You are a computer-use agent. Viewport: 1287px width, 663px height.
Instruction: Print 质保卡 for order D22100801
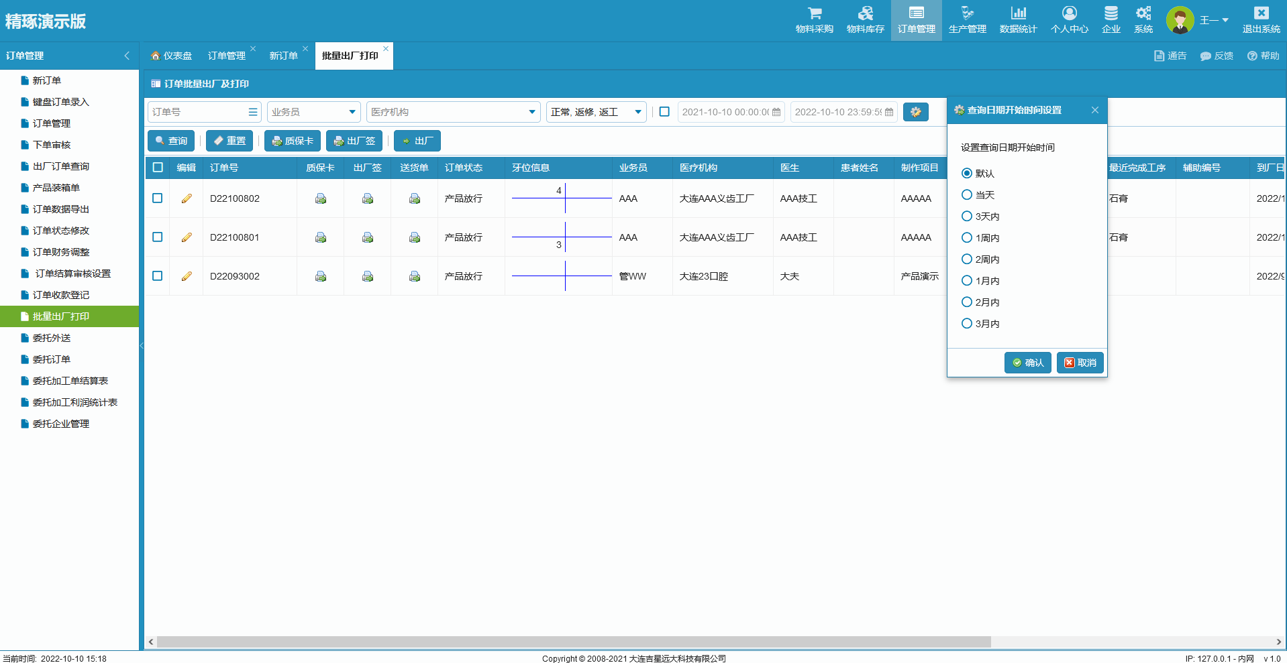321,237
